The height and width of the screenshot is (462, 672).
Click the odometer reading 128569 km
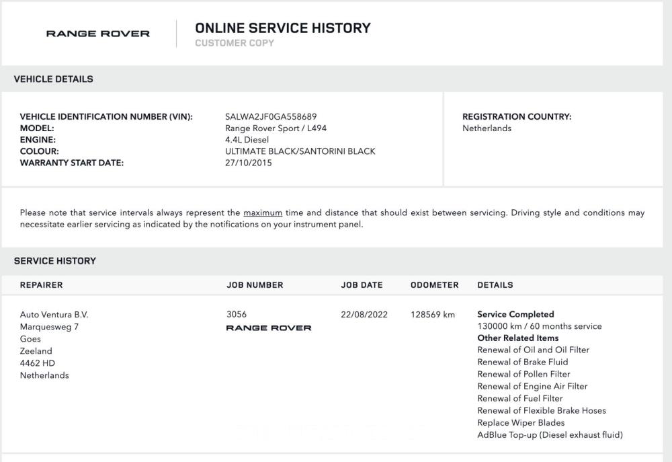(x=433, y=315)
